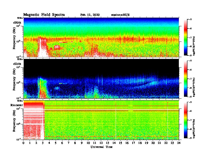Click Frequency (Hz) label of dH/dt panel
This screenshot has height=164, width=213.
pyautogui.click(x=14, y=38)
